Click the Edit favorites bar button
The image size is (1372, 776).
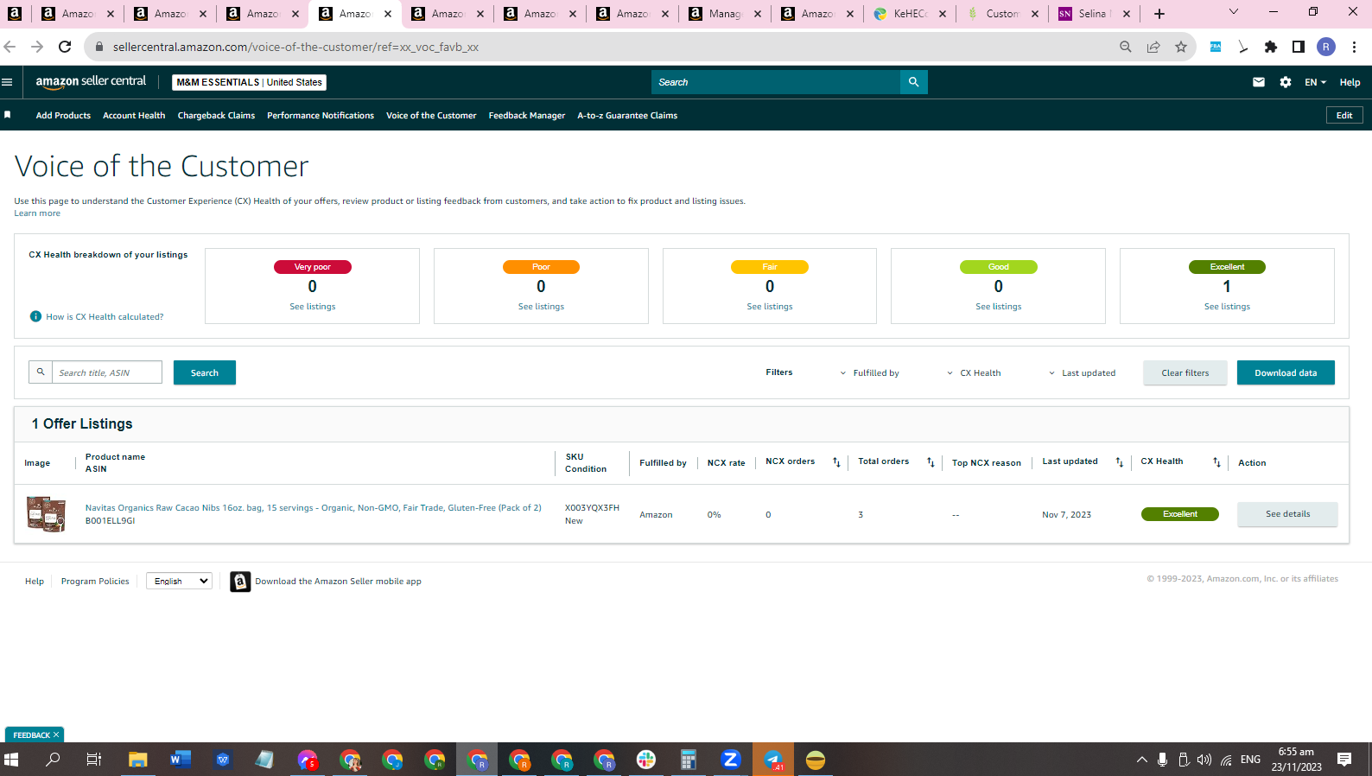click(x=1344, y=115)
